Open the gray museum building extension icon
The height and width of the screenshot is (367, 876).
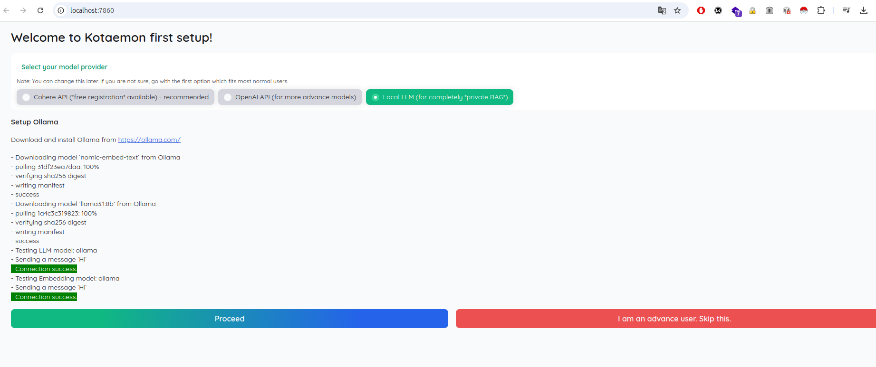(770, 10)
